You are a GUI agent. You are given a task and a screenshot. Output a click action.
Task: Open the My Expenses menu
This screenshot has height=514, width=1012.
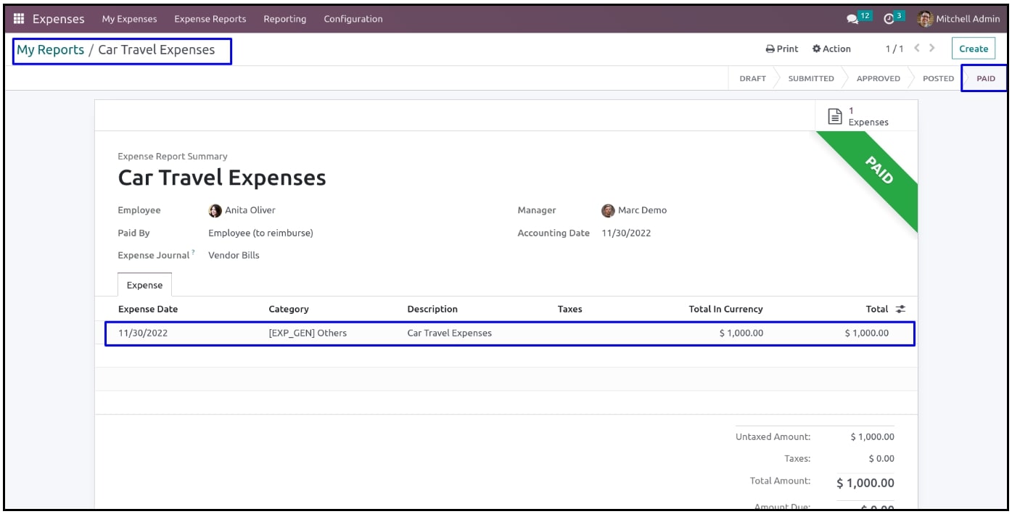click(x=129, y=19)
